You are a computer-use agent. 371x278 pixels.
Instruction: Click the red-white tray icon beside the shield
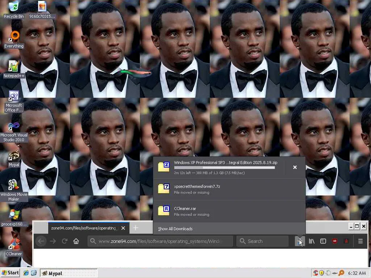pyautogui.click(x=316, y=273)
